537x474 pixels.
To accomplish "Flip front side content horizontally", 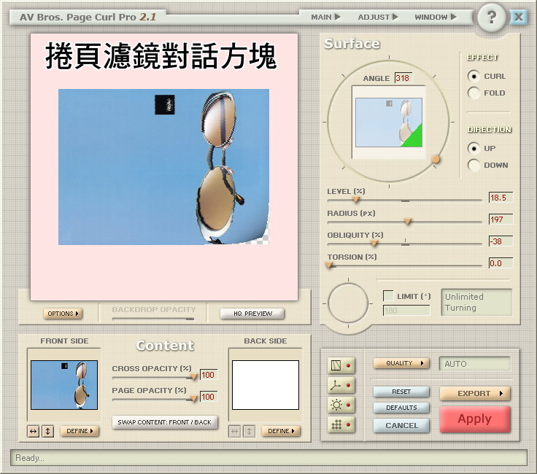I will point(34,431).
